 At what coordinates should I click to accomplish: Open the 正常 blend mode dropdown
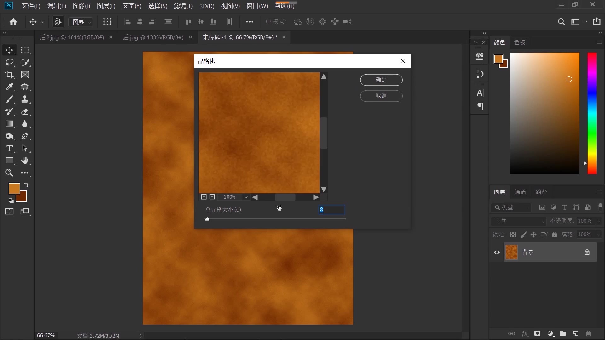click(519, 221)
